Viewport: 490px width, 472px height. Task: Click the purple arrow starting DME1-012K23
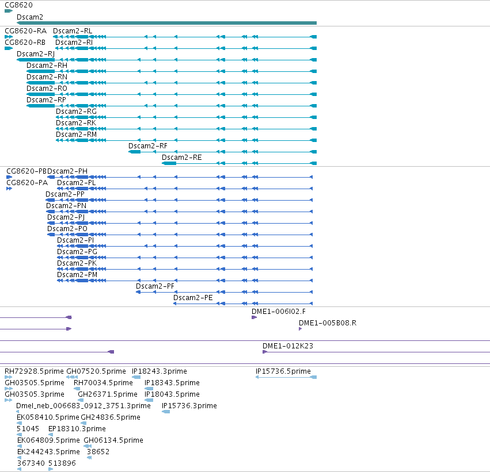[265, 352]
